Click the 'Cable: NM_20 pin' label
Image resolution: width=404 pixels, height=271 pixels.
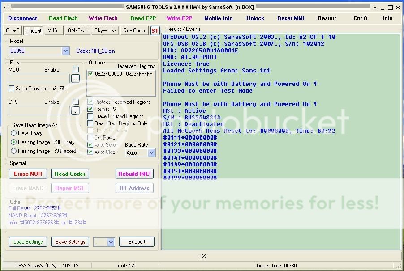click(x=95, y=51)
